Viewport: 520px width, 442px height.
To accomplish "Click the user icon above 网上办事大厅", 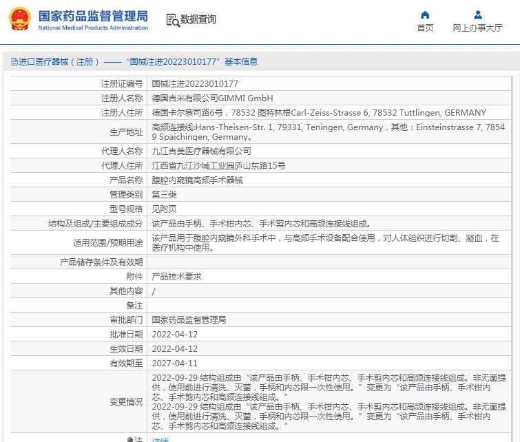I will coord(477,14).
